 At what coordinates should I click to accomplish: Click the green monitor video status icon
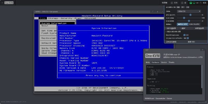(x=194, y=3)
